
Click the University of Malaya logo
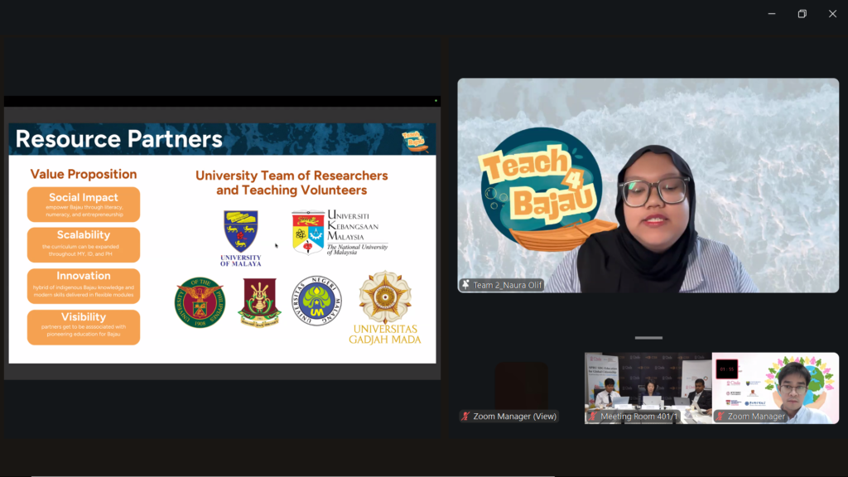(241, 238)
